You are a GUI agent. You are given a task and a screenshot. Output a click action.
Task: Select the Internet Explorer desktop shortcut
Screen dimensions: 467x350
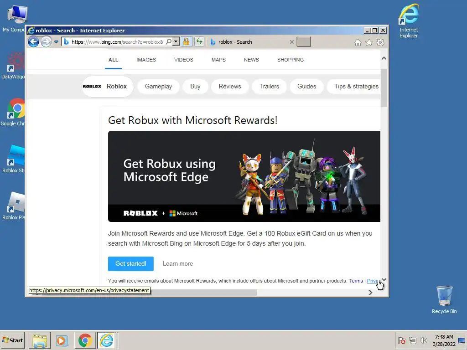[x=409, y=21]
